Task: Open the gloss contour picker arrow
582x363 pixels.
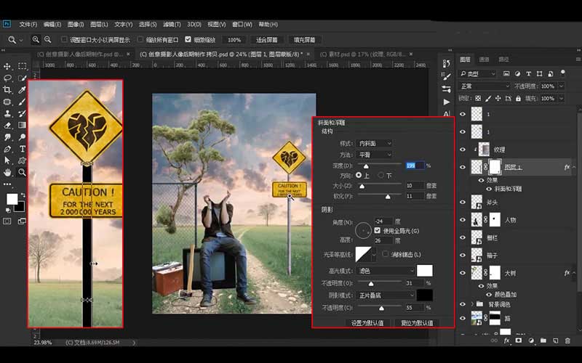Action: (x=374, y=254)
